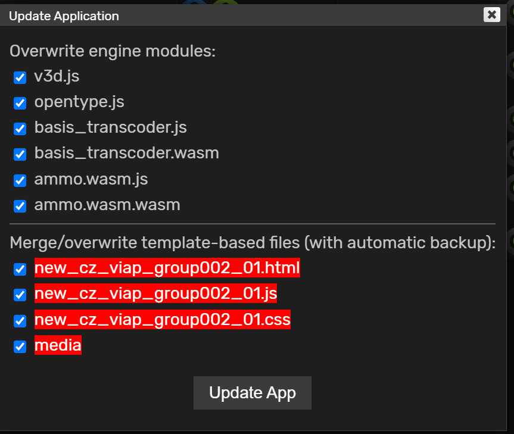The image size is (514, 434).
Task: Select the red-highlighted media label
Action: [x=58, y=345]
